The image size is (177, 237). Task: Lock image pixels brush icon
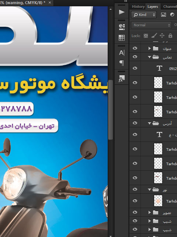pos(154,36)
